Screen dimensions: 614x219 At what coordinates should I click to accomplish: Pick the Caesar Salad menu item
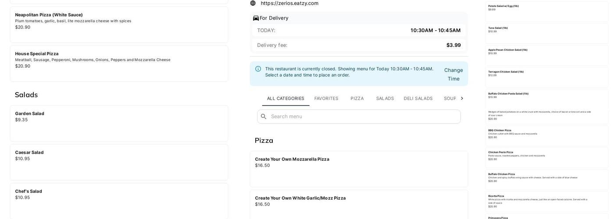click(119, 162)
